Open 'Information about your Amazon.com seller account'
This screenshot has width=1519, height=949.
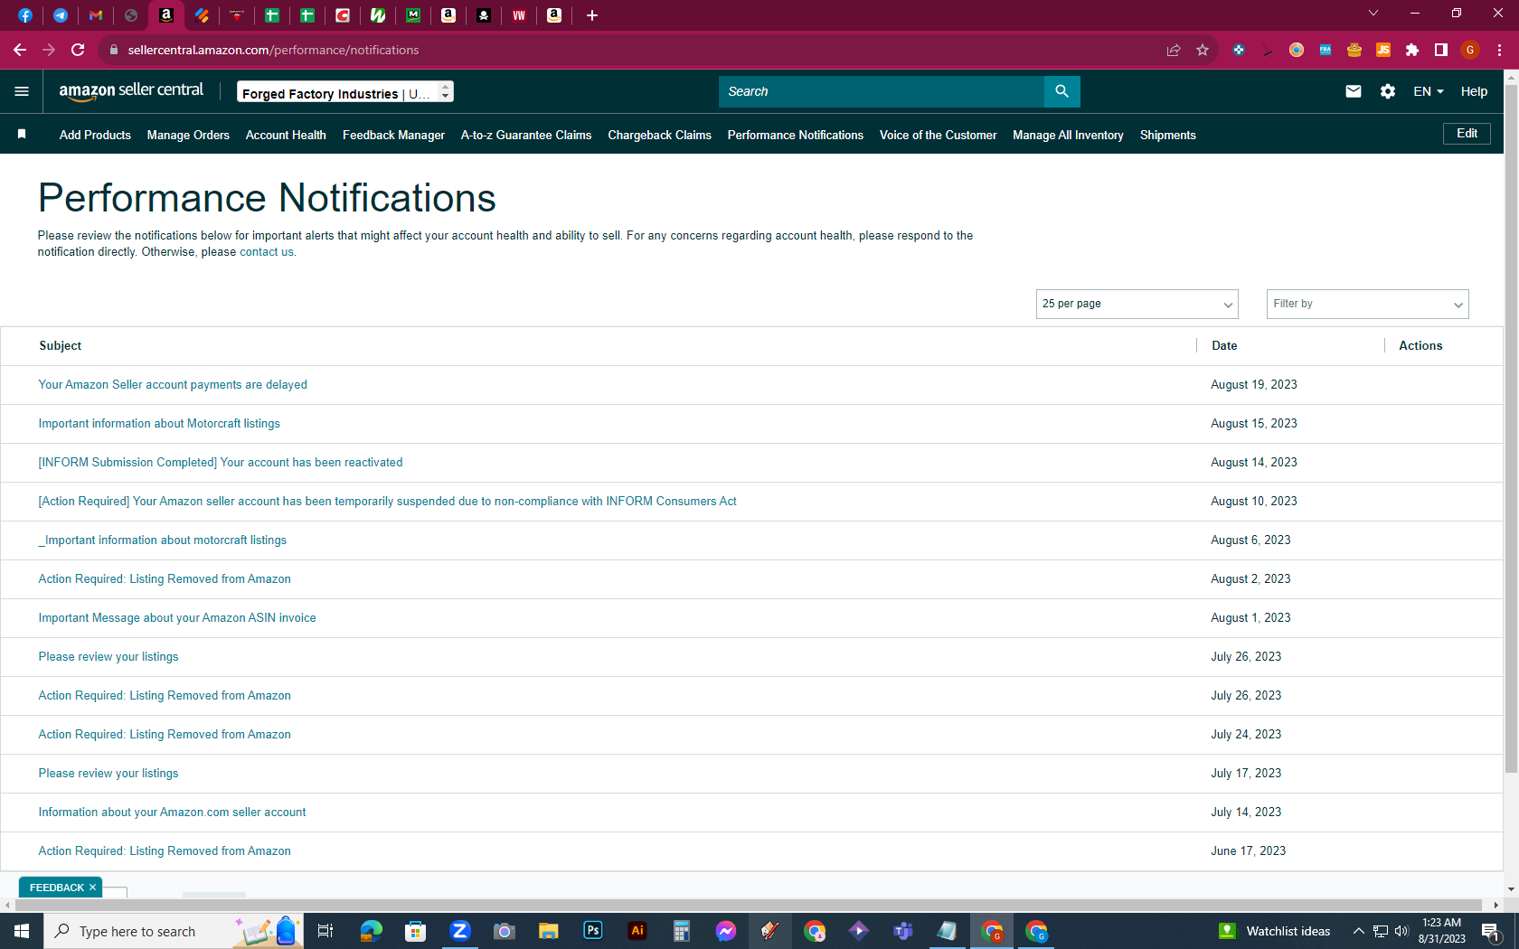[x=172, y=812]
